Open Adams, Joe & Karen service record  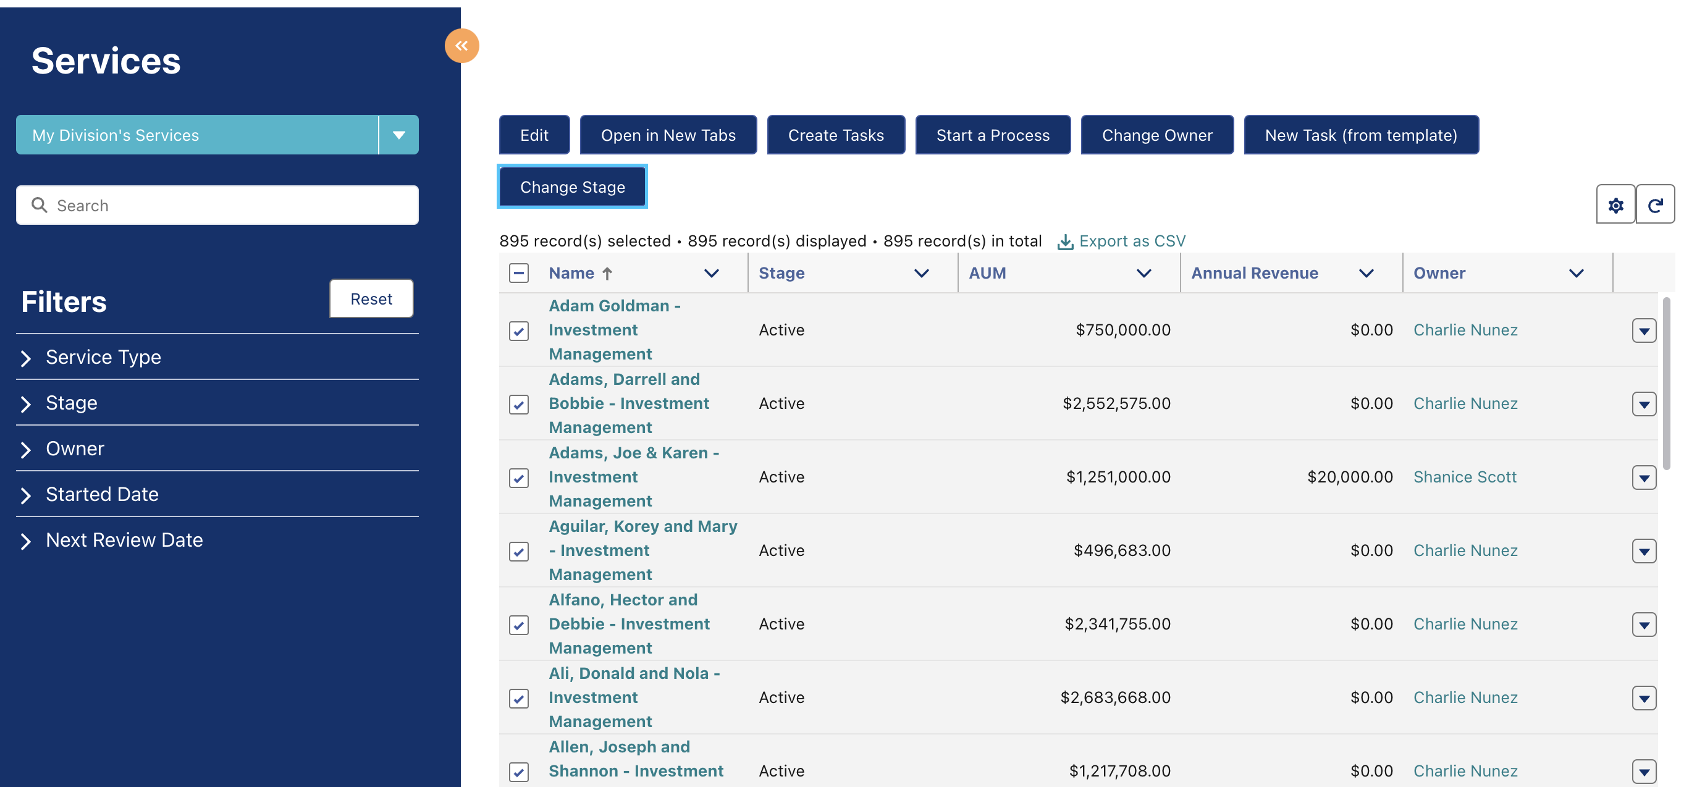pos(634,477)
